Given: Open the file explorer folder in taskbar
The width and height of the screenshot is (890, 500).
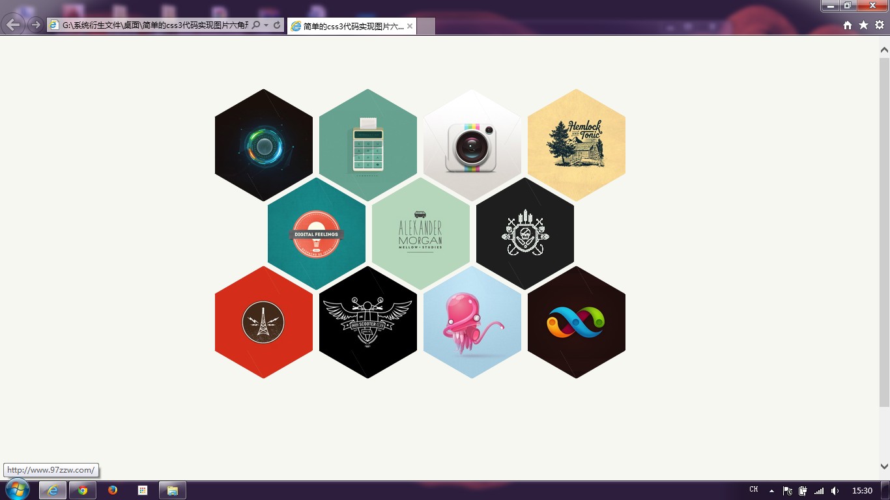Looking at the screenshot, I should 173,490.
